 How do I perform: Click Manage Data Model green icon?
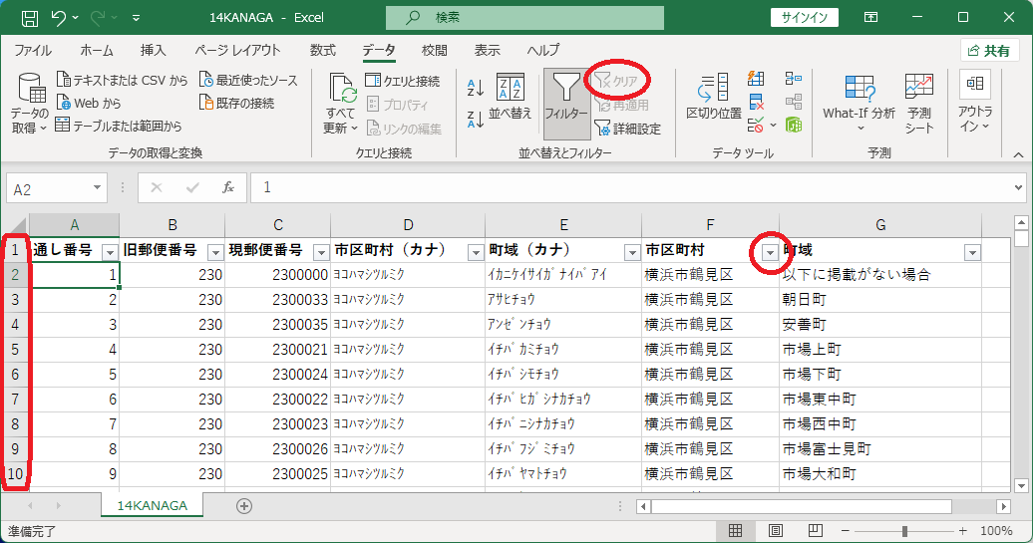point(794,125)
